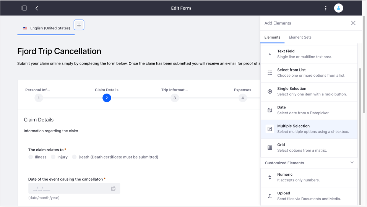Click the Numeric element title

[x=284, y=174]
